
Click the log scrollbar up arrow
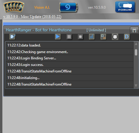pyautogui.click(x=136, y=44)
